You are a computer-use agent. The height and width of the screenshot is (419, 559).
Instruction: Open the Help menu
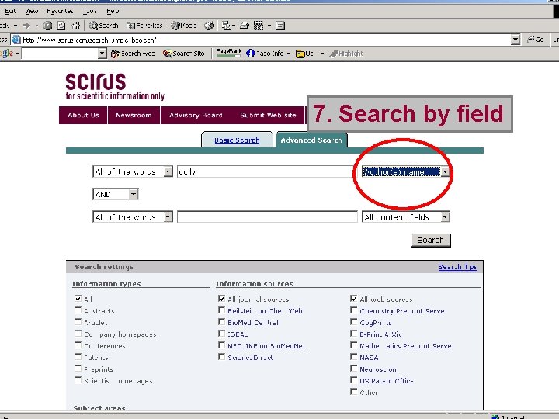coord(113,11)
